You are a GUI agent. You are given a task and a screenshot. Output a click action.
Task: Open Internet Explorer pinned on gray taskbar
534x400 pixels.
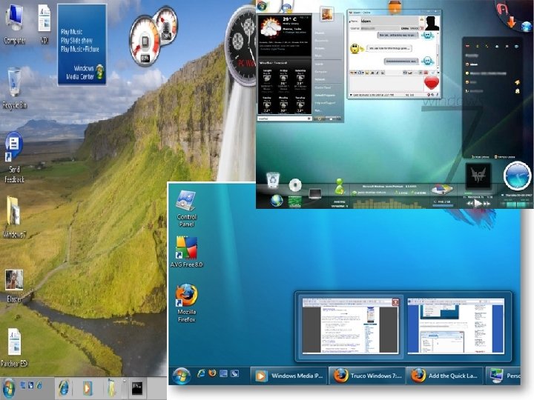pyautogui.click(x=64, y=387)
